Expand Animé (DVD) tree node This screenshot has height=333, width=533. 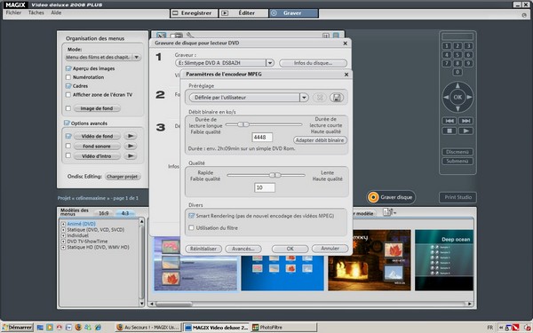(63, 224)
